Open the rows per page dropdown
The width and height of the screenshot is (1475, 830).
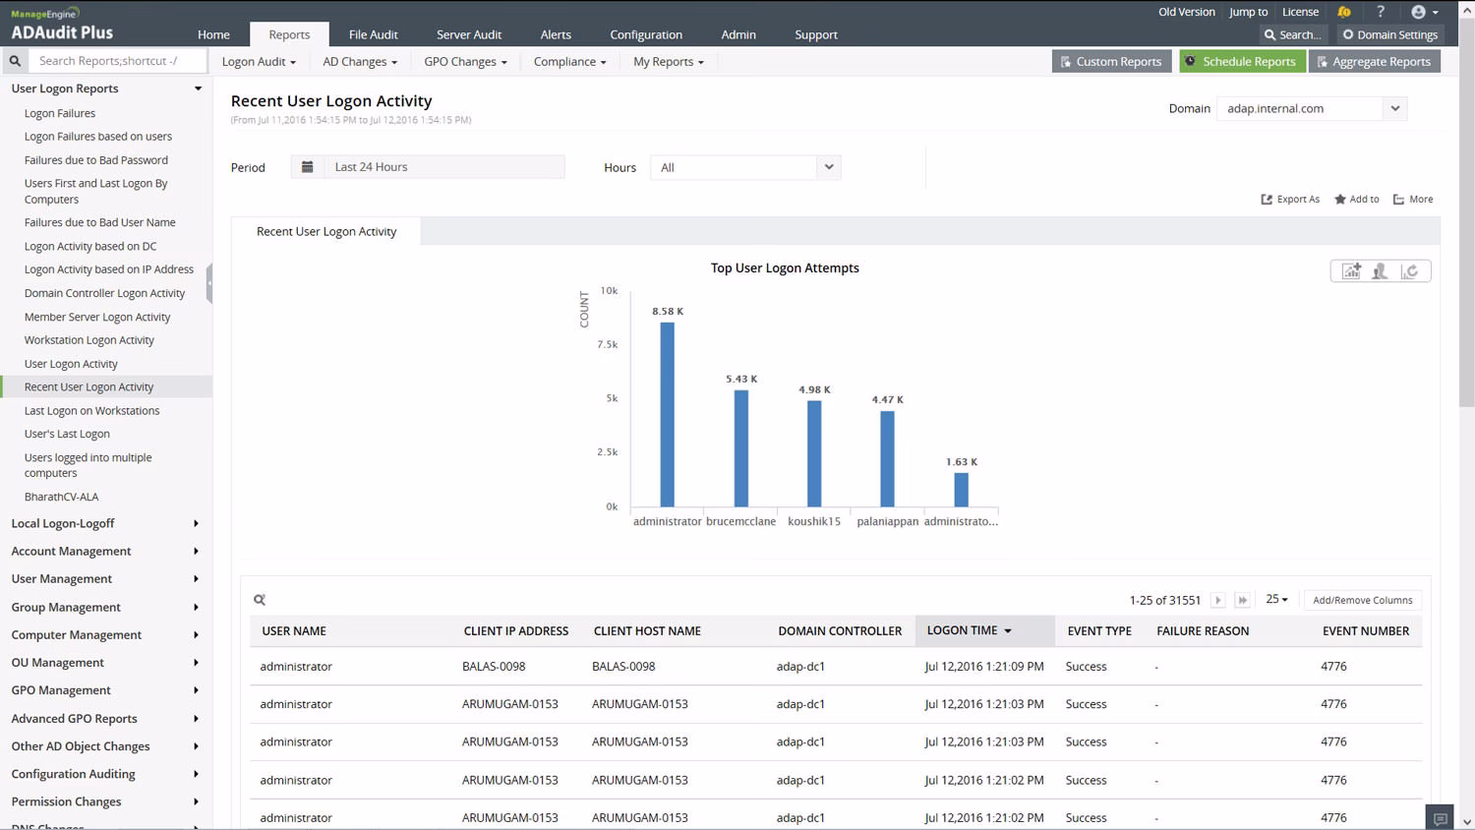coord(1276,600)
